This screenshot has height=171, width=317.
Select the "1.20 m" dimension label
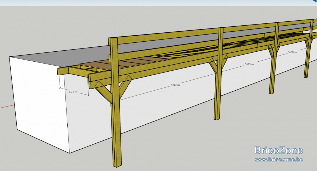(x=73, y=92)
